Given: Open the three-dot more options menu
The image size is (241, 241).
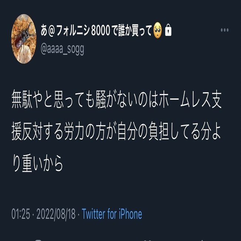Looking at the screenshot, I should (225, 30).
